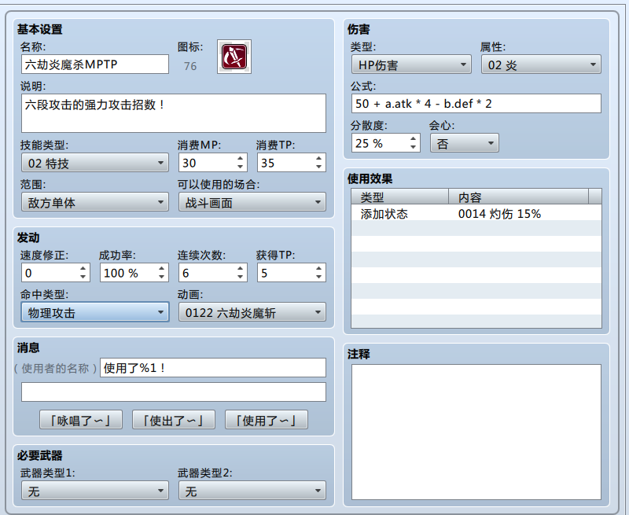
Task: Open the 属性 dropdown '02 炎'
Action: click(x=541, y=64)
